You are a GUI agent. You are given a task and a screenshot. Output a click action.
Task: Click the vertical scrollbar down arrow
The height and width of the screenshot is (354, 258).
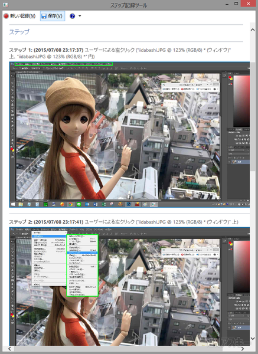253,339
